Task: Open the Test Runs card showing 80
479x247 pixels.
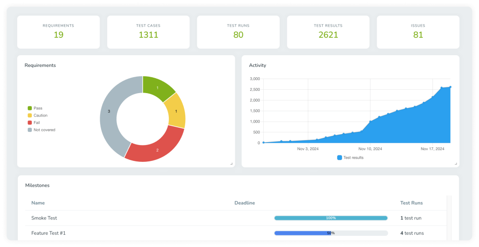Action: click(x=238, y=32)
